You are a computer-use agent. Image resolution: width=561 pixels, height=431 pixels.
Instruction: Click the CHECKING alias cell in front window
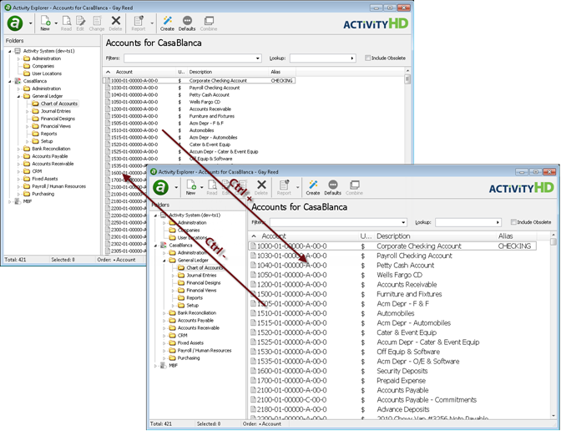click(514, 246)
